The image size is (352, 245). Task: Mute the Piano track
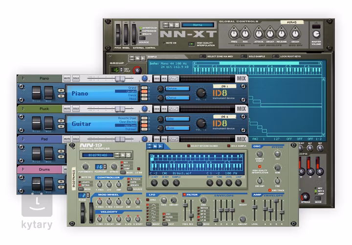(67, 78)
